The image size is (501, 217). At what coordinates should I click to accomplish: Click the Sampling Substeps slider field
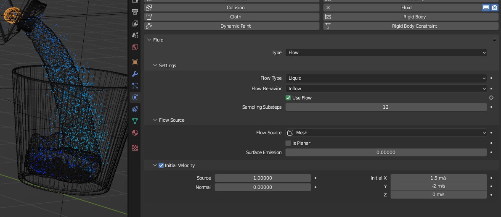click(386, 107)
